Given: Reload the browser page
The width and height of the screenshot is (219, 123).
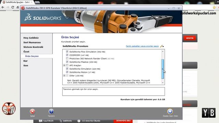Looking at the screenshot, I should click(13, 8).
